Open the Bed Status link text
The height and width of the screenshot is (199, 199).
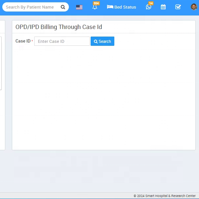click(125, 7)
